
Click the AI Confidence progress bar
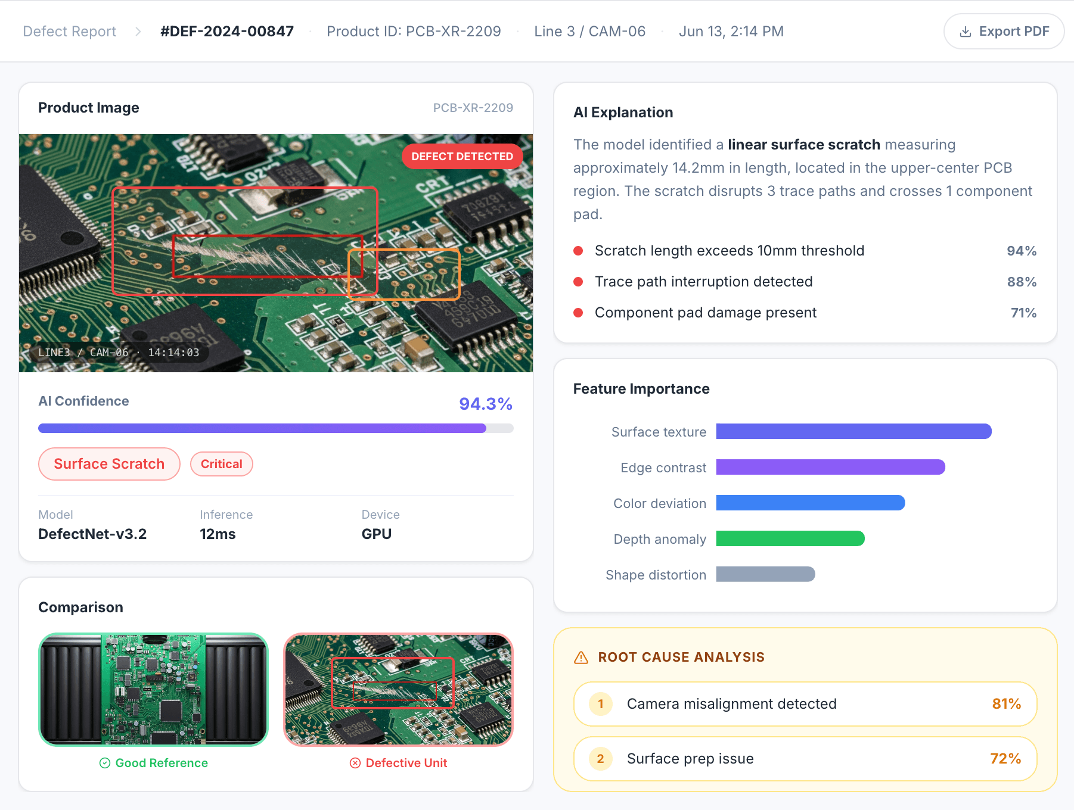pyautogui.click(x=276, y=428)
